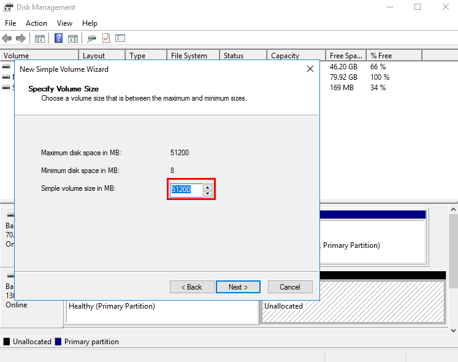
Task: Click the Minimum disk space value 8
Action: click(172, 171)
